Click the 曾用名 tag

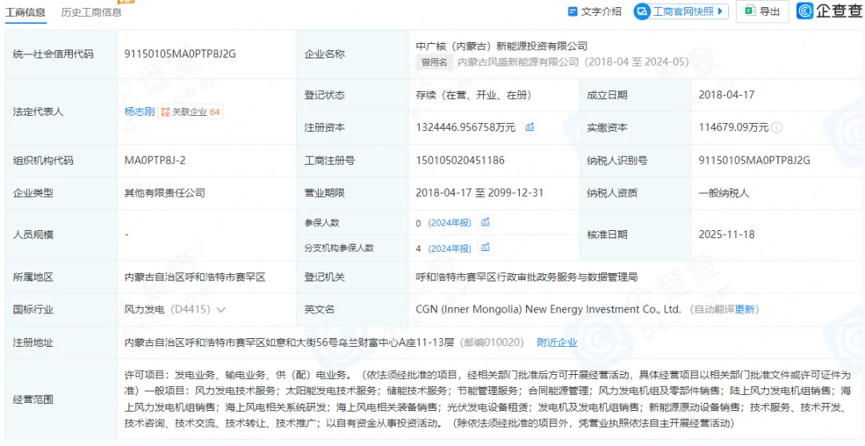[x=435, y=62]
